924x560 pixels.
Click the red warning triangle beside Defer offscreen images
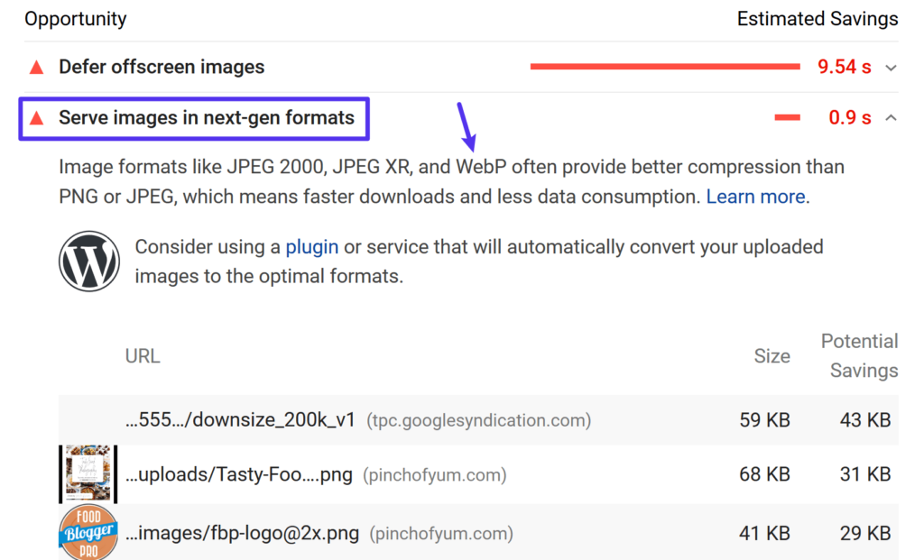(x=35, y=67)
